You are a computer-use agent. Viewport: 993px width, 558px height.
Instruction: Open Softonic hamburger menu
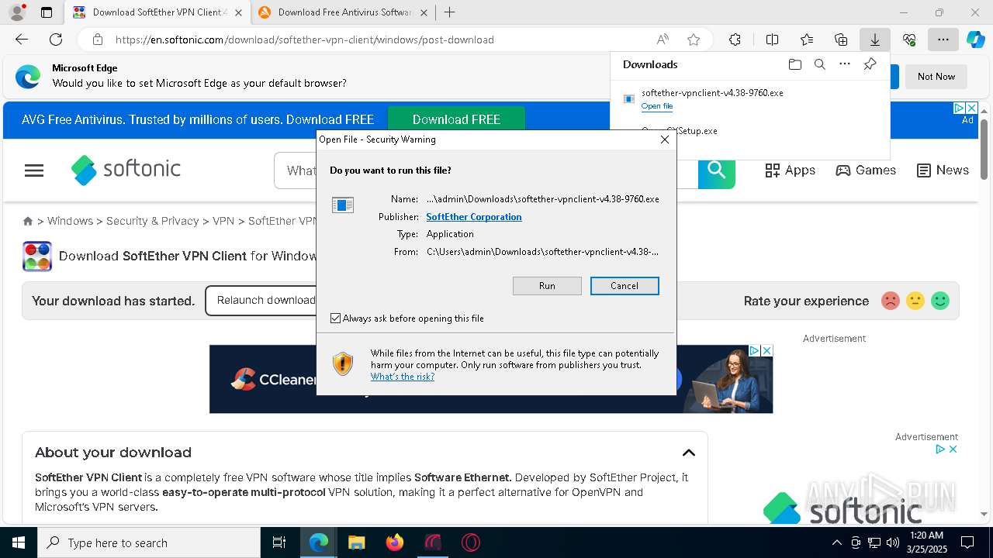click(34, 170)
